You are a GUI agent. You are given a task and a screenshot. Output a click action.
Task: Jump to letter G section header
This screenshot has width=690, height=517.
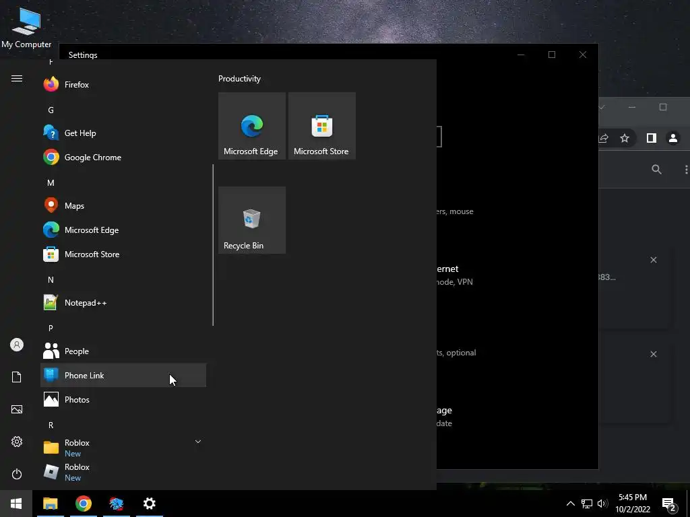click(51, 110)
